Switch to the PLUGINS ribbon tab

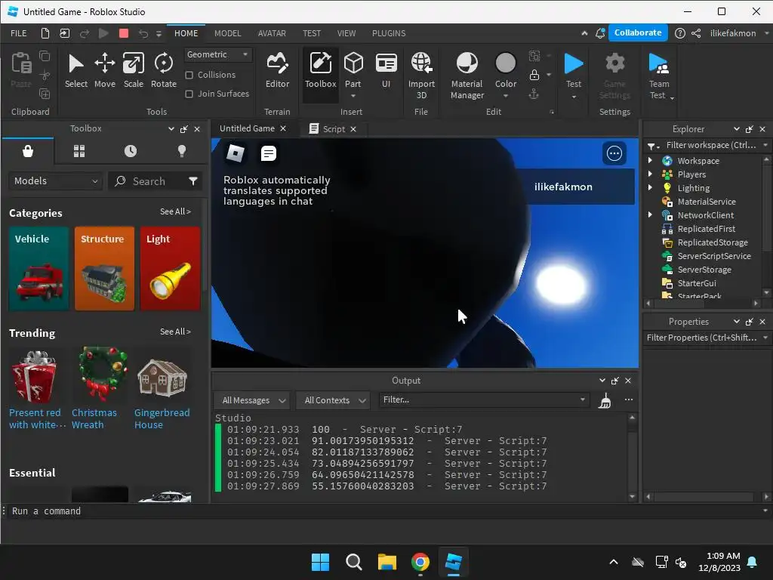[x=389, y=33]
